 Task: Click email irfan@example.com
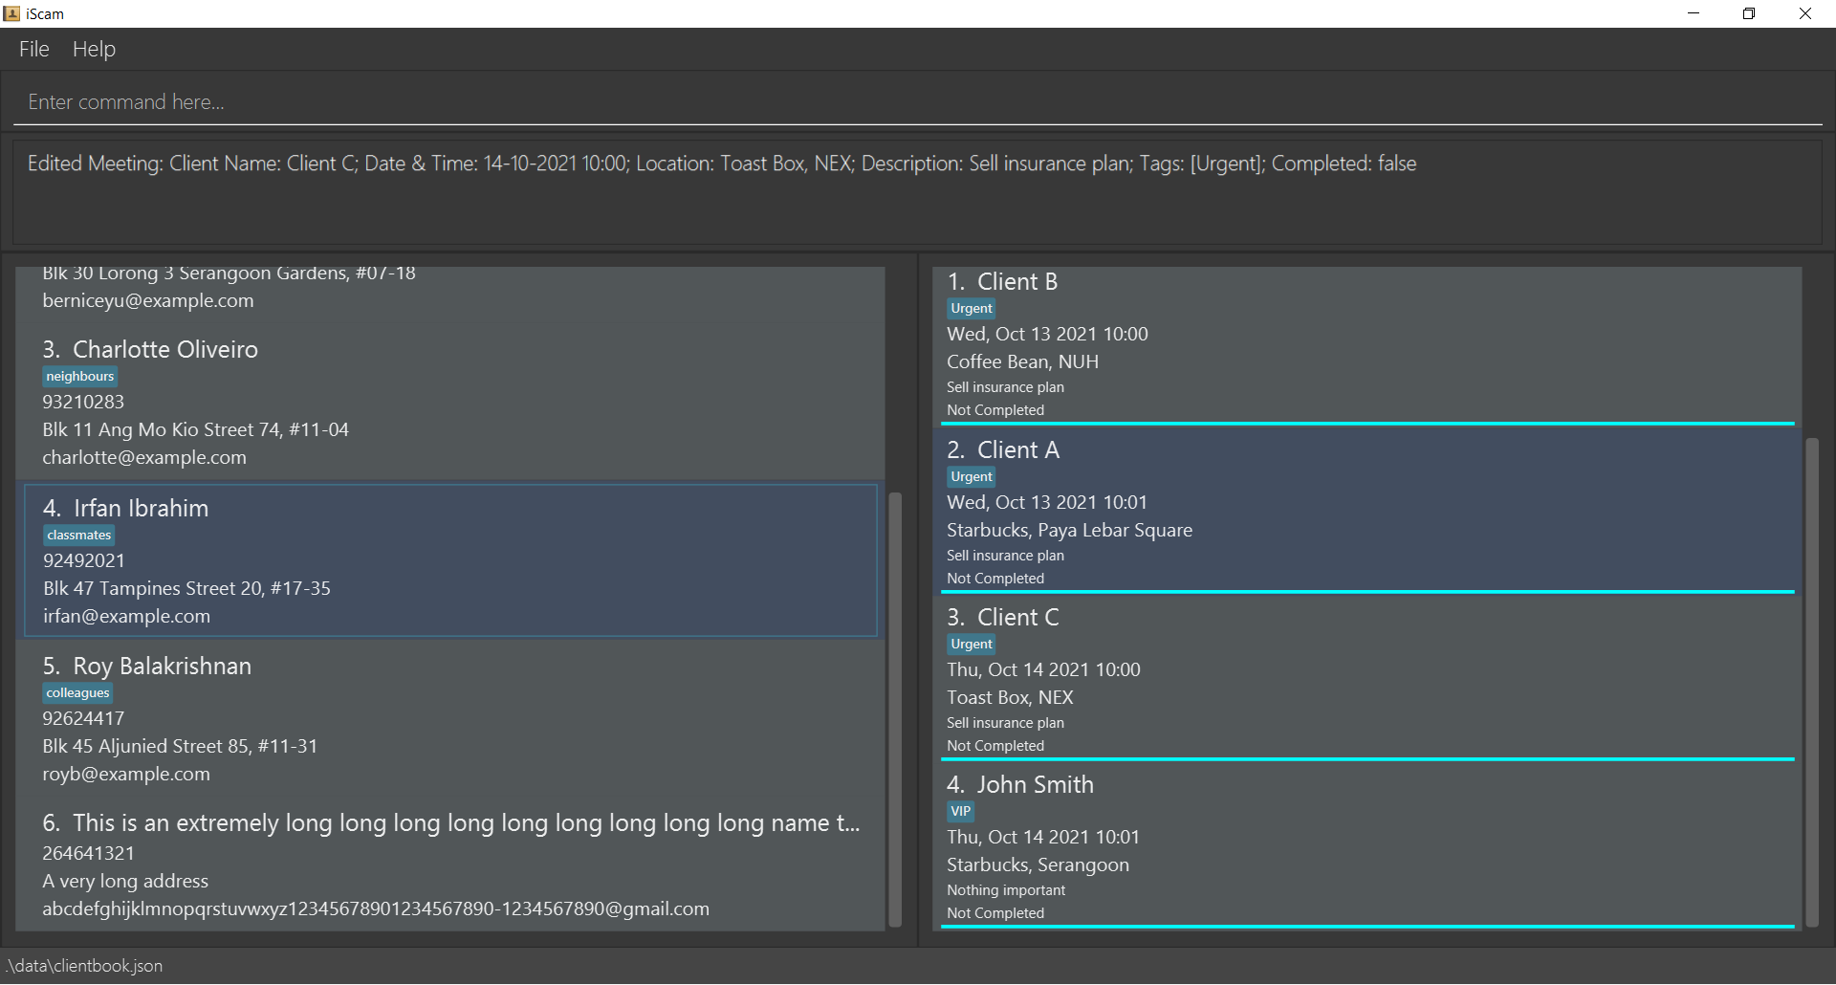(x=126, y=616)
